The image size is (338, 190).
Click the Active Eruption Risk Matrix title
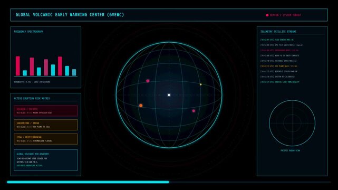(x=32, y=98)
